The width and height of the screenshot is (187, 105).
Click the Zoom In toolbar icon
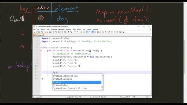[x=75, y=32]
